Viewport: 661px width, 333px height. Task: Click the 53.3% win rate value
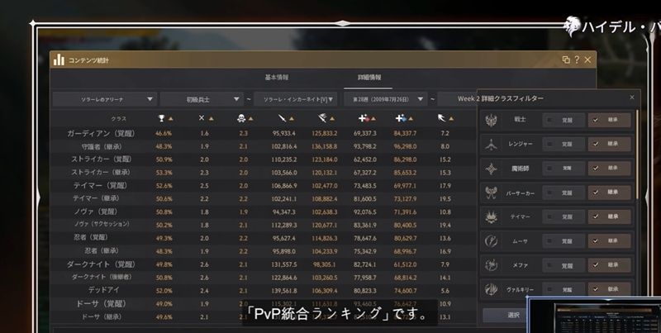pos(164,173)
